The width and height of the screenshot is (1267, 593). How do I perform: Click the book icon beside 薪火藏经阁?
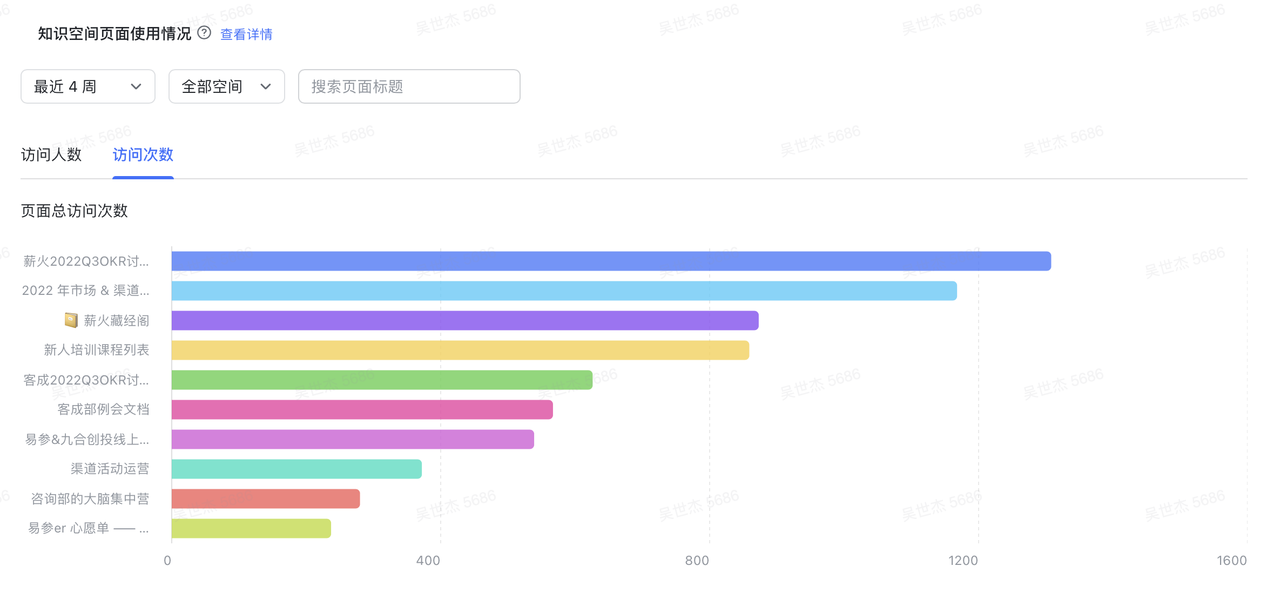coord(71,320)
